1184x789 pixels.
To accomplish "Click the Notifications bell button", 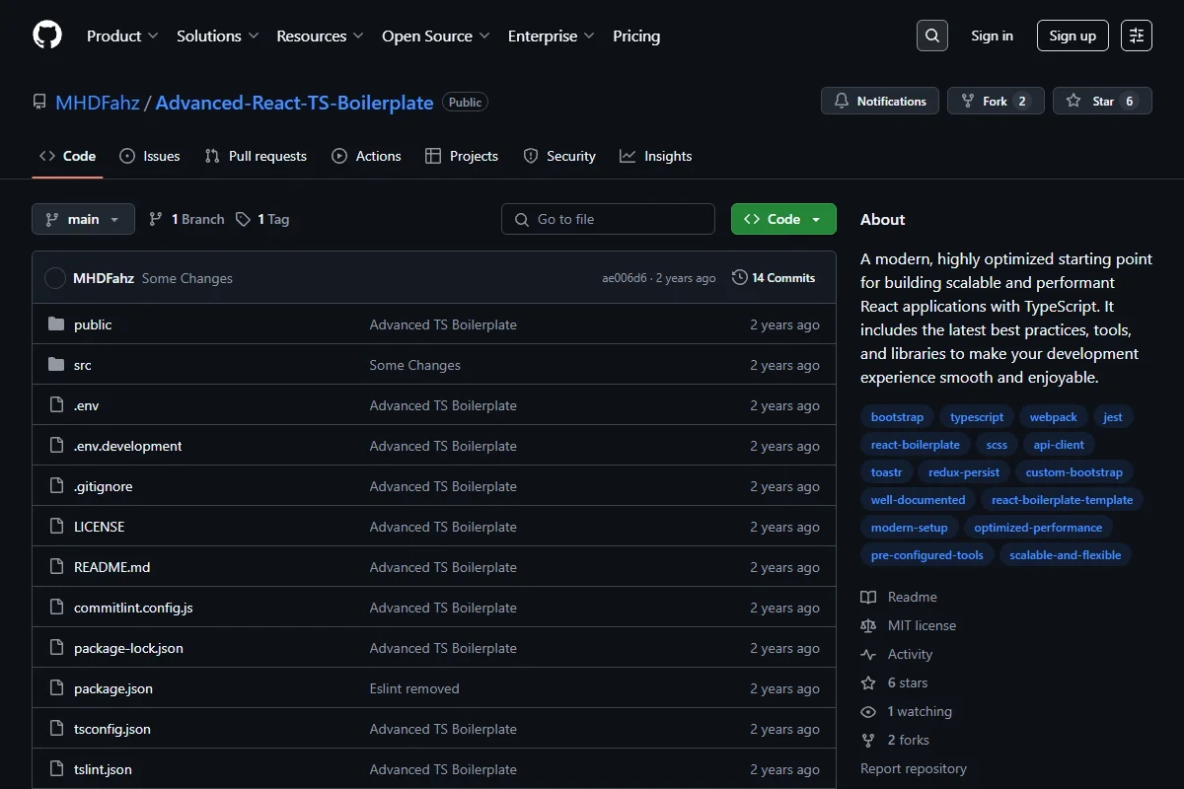I will click(880, 101).
